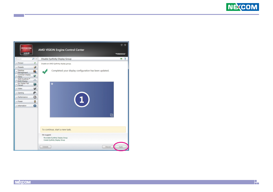This screenshot has width=273, height=192.
Task: Expand the Performance section chevron
Action: [x=17, y=97]
